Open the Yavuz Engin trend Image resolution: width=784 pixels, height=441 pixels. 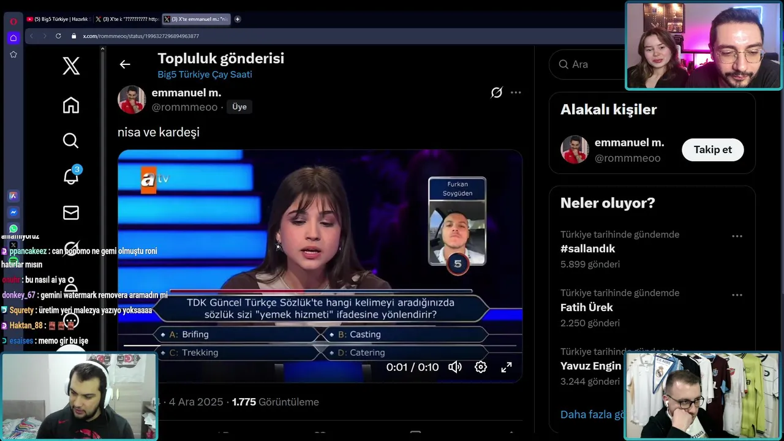(590, 366)
